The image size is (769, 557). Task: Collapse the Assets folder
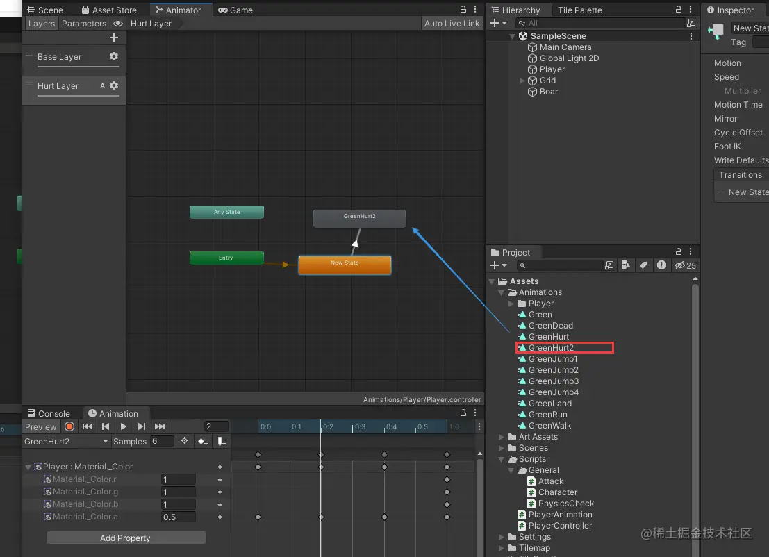point(491,281)
